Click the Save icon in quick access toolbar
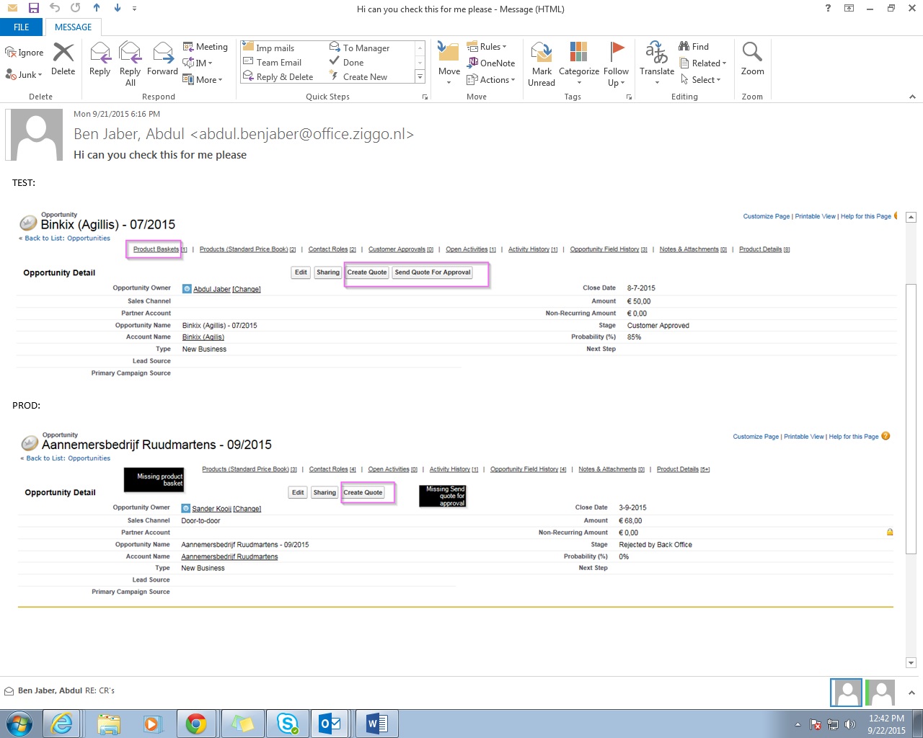 click(x=34, y=9)
